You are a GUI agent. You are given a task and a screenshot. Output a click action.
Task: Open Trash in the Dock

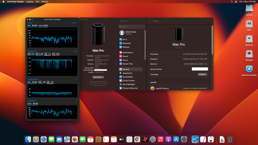pyautogui.click(x=230, y=139)
